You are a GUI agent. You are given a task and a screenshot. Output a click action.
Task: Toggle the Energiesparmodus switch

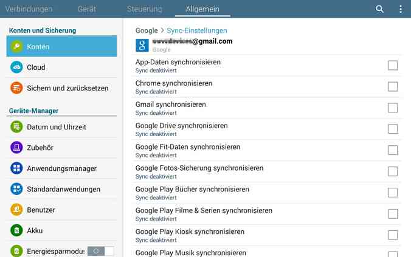tap(101, 251)
